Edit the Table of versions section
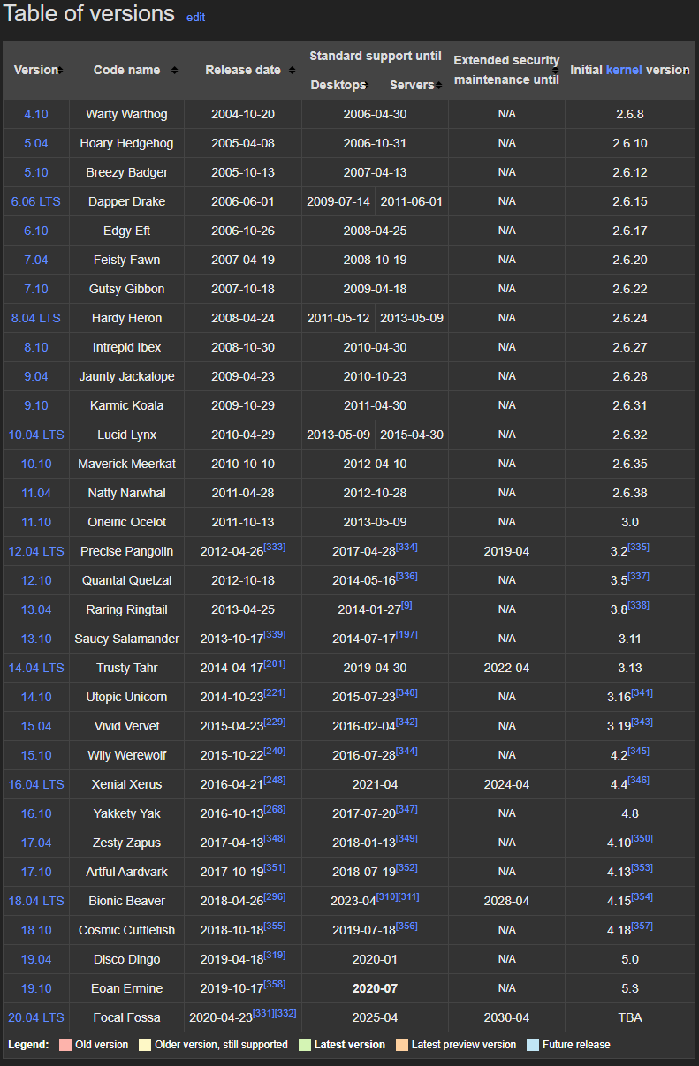This screenshot has width=699, height=1066. (195, 17)
